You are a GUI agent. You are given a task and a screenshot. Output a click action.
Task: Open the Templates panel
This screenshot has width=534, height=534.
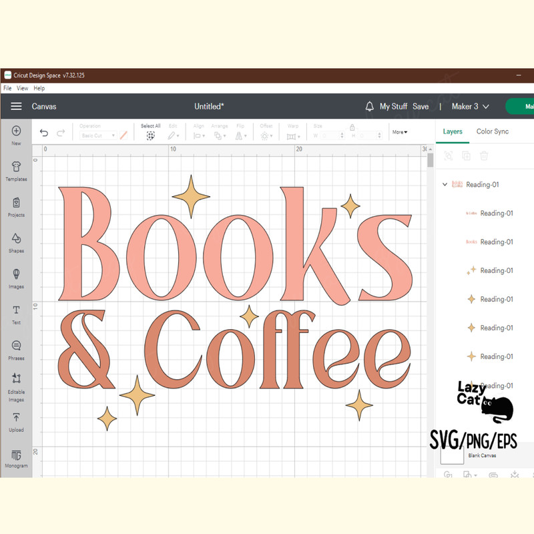15,168
